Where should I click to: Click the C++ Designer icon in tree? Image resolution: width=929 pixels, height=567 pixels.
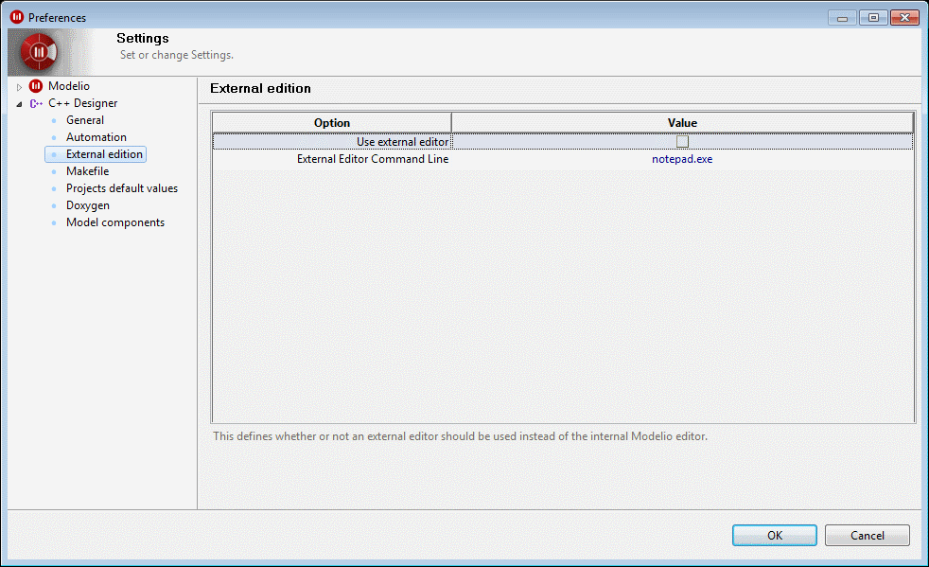click(x=36, y=103)
